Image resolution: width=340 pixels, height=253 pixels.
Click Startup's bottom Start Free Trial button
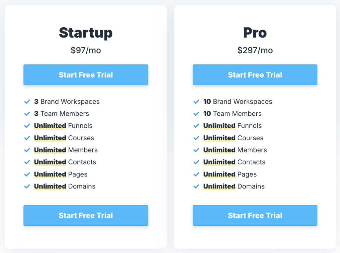tap(86, 215)
